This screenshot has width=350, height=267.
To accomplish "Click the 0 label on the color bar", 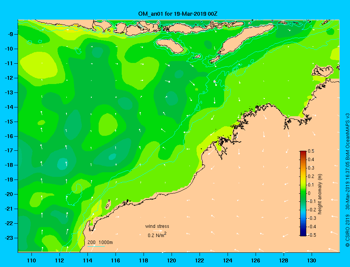I will point(309,193).
